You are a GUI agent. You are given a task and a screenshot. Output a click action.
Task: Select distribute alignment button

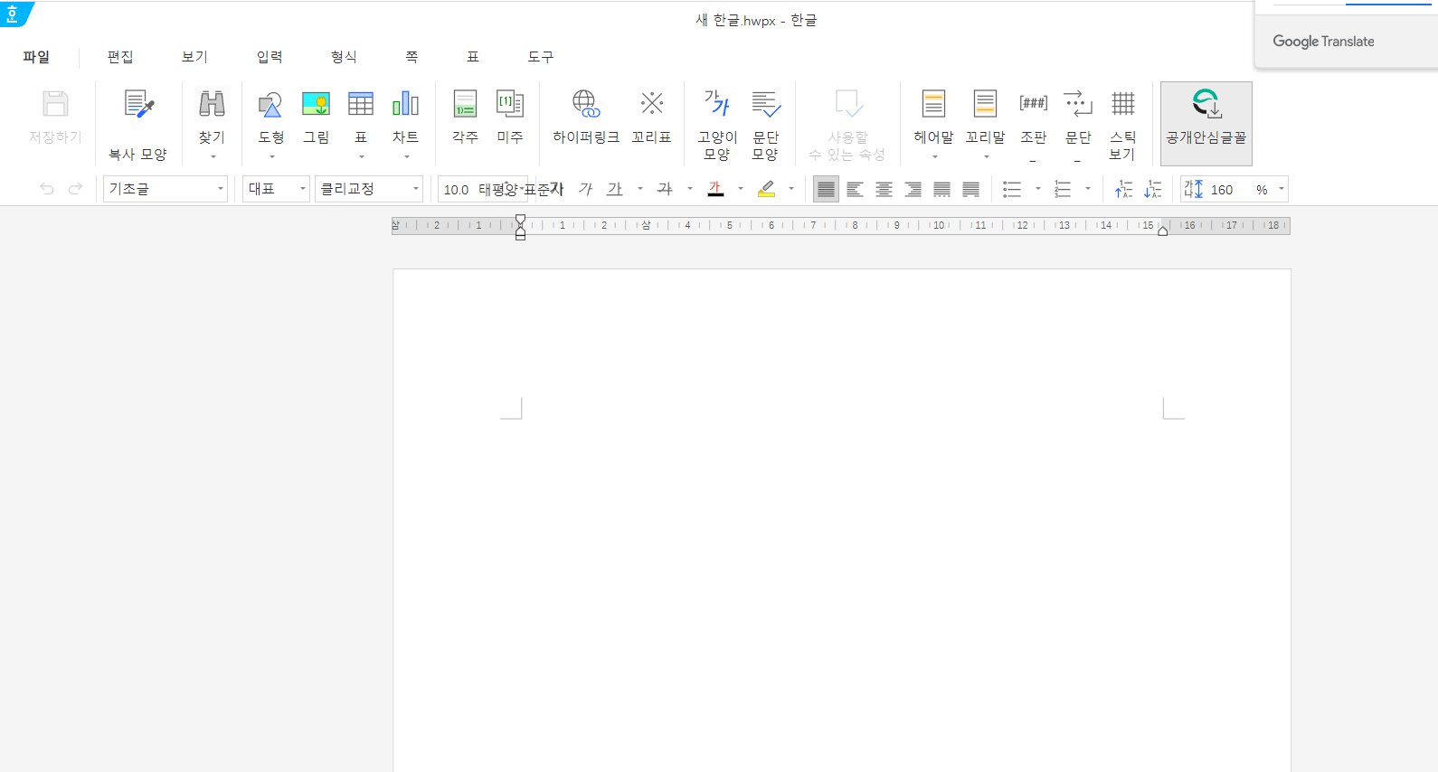(x=941, y=189)
